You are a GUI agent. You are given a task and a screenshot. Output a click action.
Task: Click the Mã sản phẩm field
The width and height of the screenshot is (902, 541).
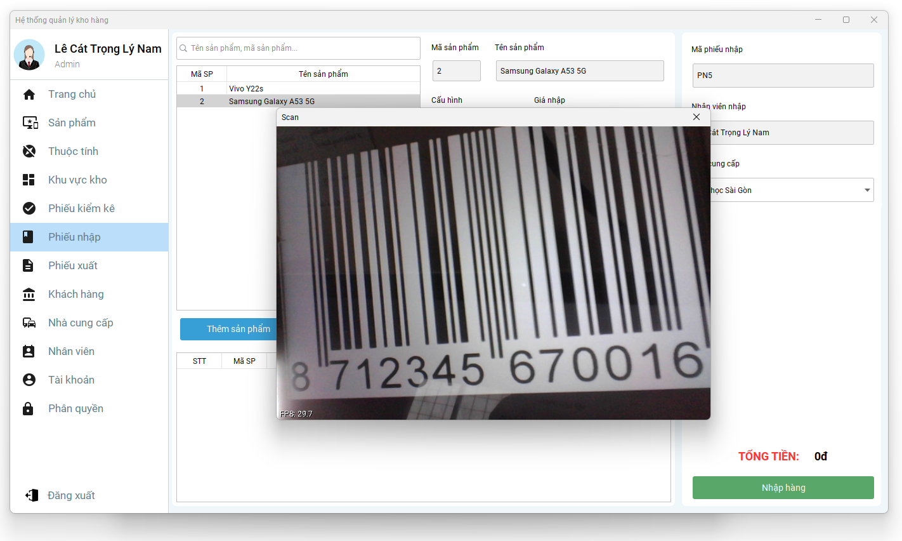[457, 70]
